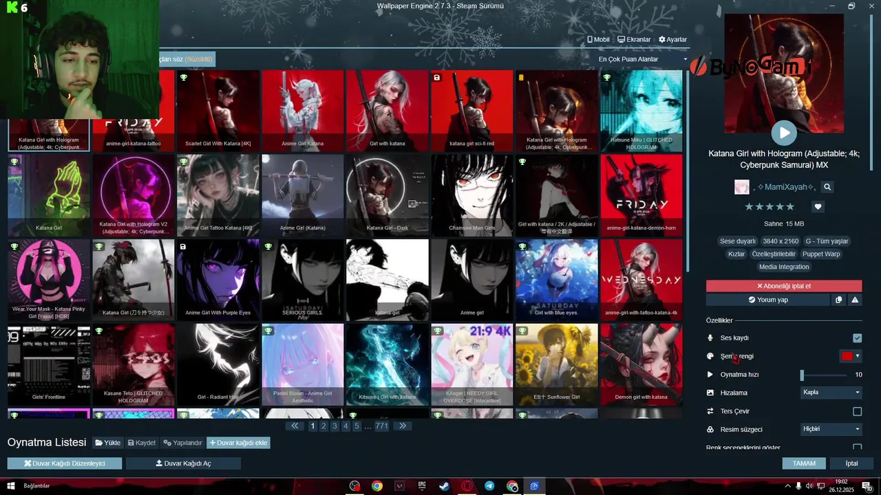
Task: Click playlist Yapılandır button
Action: point(182,443)
